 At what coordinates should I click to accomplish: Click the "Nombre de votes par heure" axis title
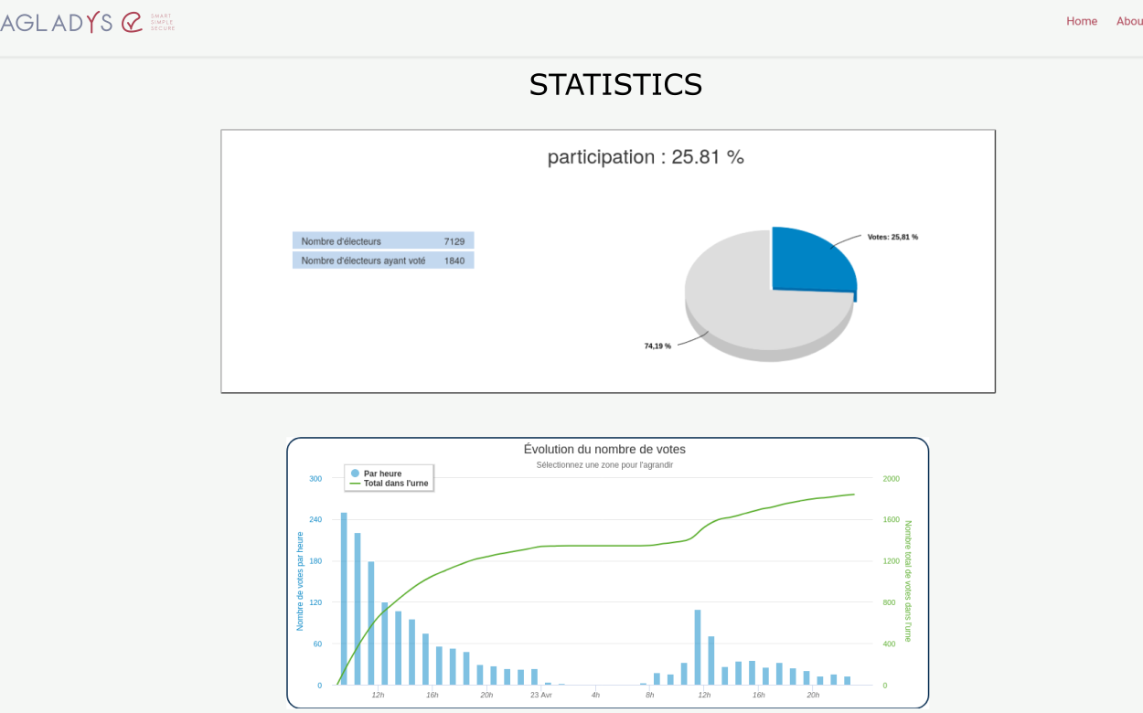(300, 581)
